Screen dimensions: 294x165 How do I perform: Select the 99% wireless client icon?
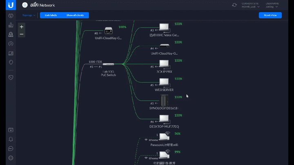click(165, 154)
